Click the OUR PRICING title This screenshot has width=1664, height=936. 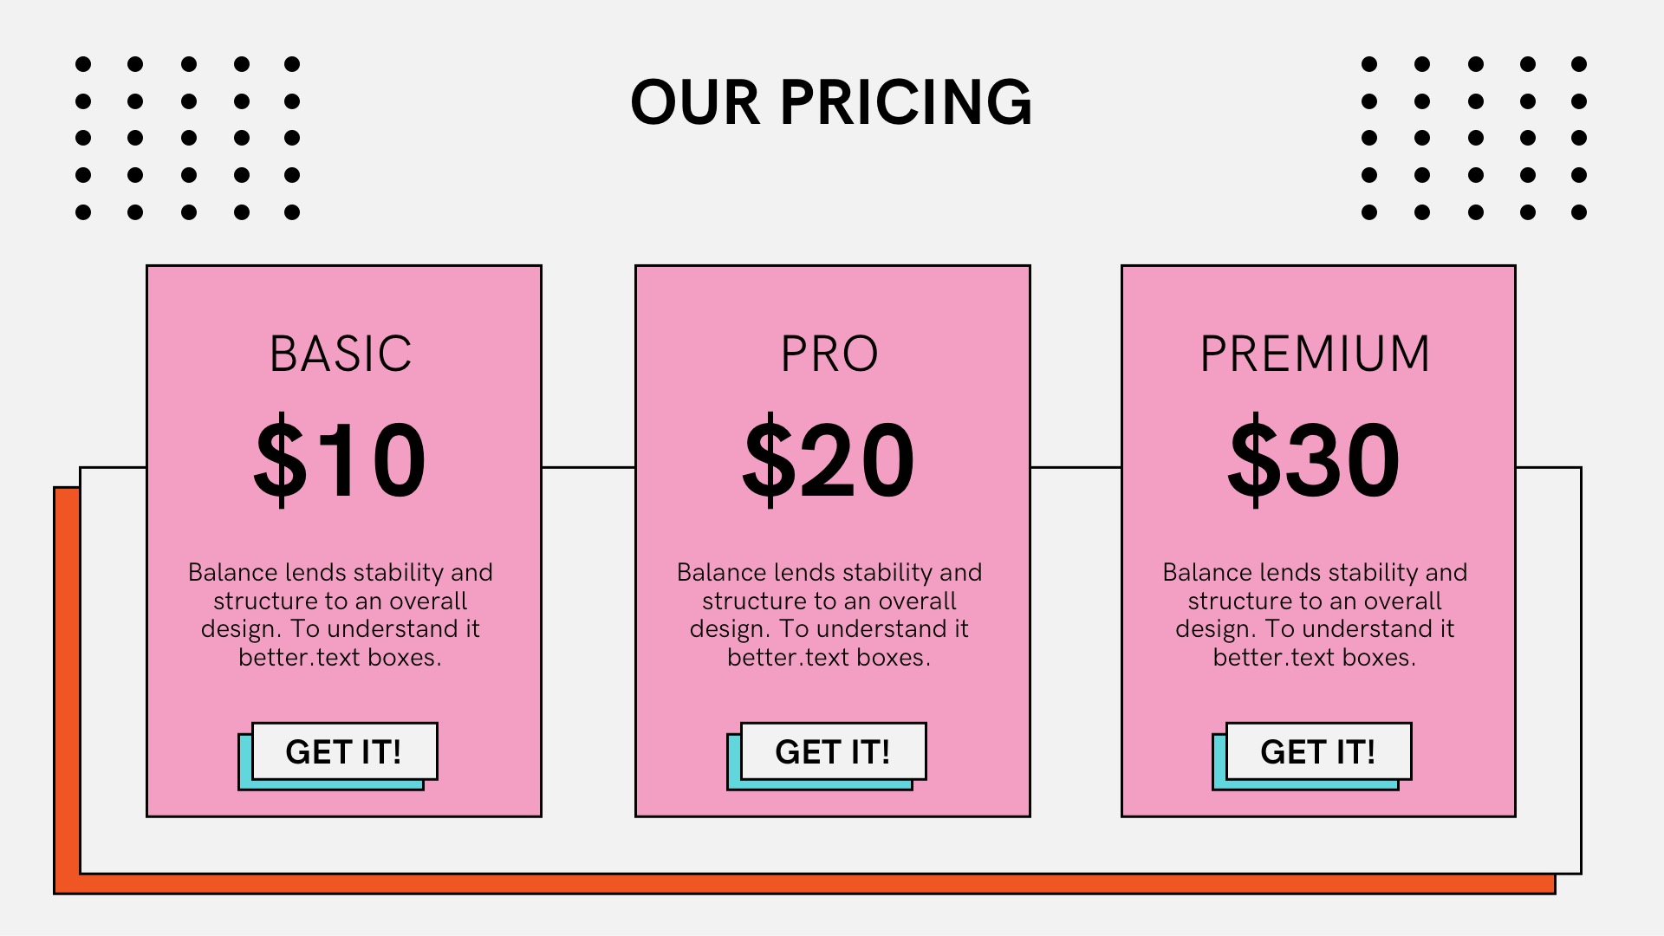tap(831, 102)
